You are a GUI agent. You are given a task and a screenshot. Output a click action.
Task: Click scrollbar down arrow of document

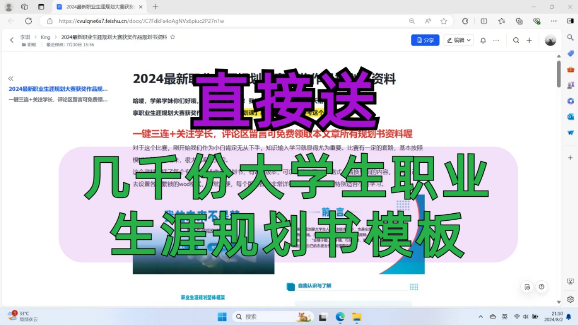point(559,302)
